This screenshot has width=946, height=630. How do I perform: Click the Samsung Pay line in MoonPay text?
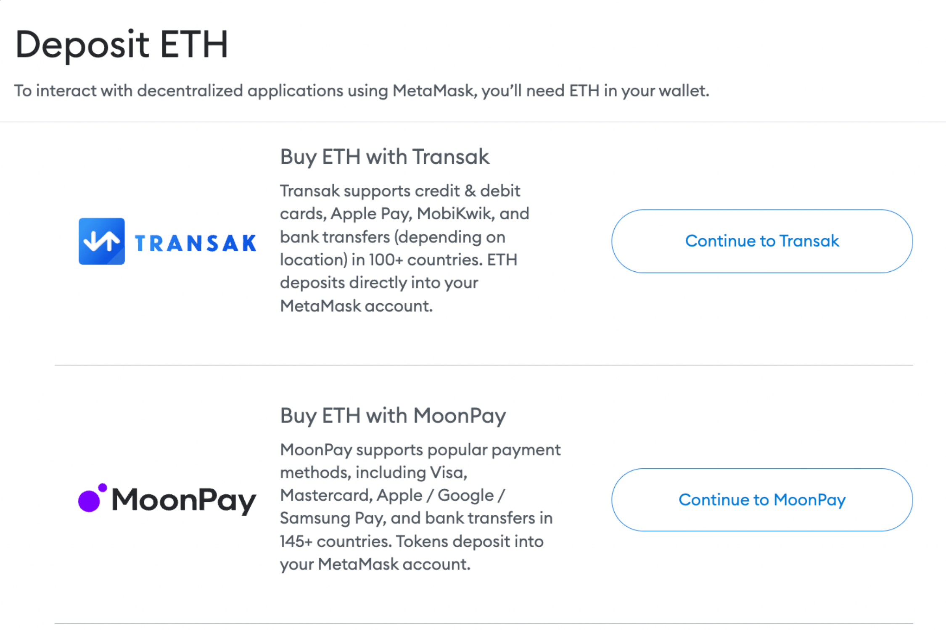click(416, 518)
